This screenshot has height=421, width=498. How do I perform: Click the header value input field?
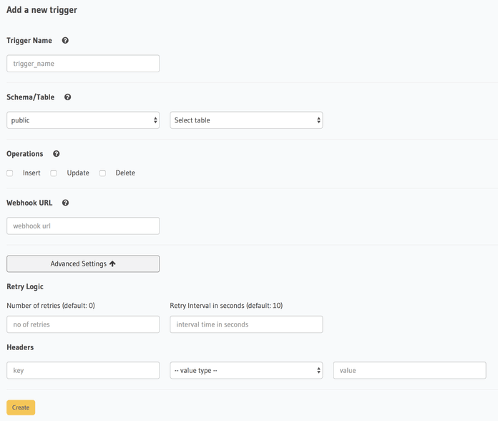409,370
